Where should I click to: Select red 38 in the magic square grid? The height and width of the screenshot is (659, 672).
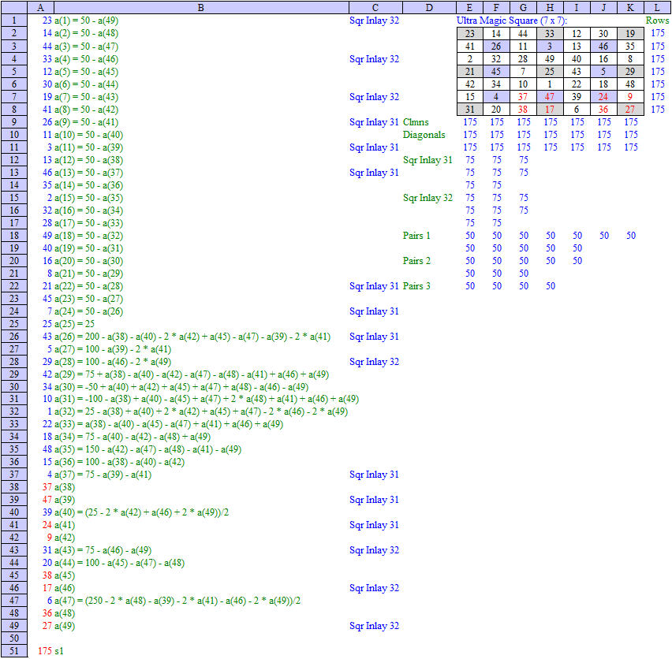coord(523,110)
